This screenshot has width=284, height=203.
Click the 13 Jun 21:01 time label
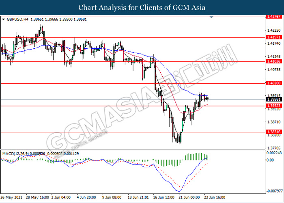tap(139, 197)
